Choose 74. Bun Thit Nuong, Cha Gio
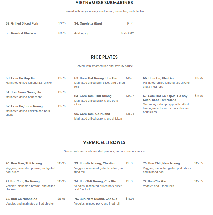 pyautogui.click(x=95, y=181)
